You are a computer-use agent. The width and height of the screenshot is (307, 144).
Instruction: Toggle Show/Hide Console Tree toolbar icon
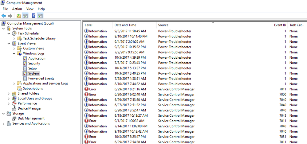click(x=25, y=16)
